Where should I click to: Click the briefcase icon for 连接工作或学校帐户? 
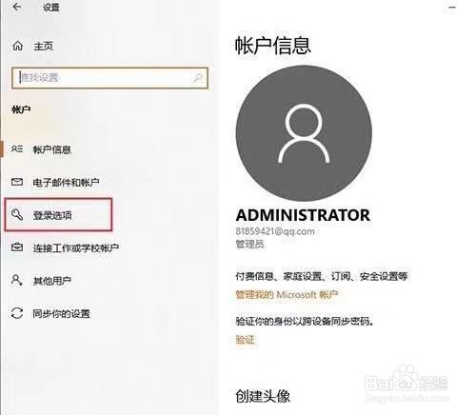(x=17, y=247)
